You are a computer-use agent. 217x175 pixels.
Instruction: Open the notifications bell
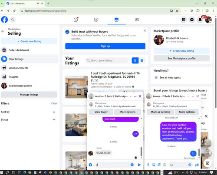point(200,20)
